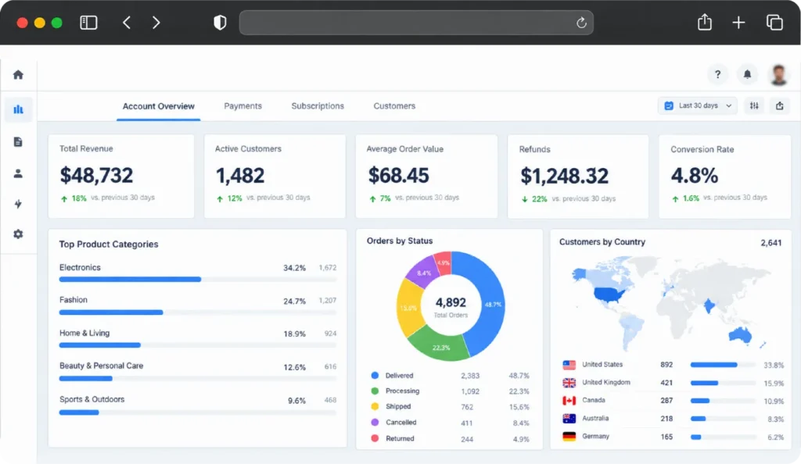Open the user profile sidebar icon
Image resolution: width=801 pixels, height=464 pixels.
point(18,174)
